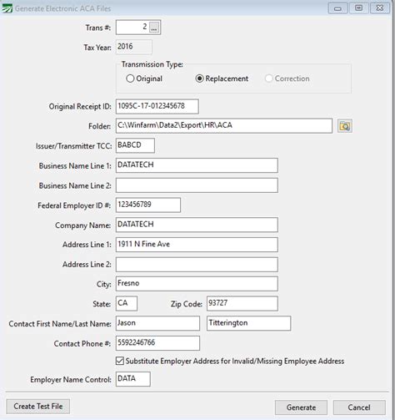Click Business Name Line 1 field

197,165
